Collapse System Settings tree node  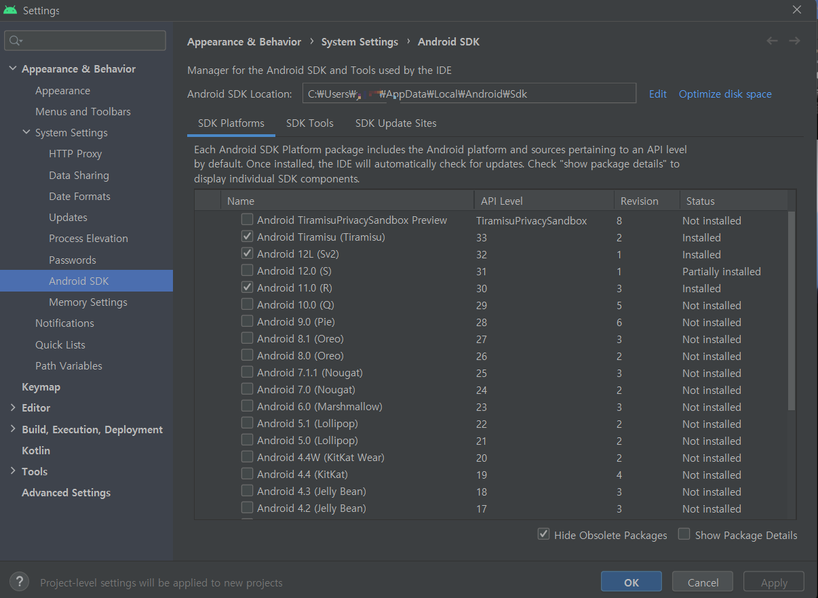tap(26, 133)
